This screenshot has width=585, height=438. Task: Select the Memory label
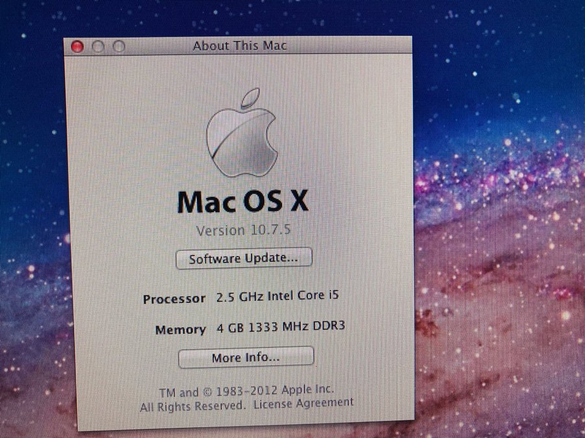pos(180,330)
